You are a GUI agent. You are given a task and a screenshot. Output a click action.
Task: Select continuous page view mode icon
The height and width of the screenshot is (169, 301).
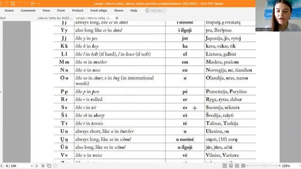point(231,166)
